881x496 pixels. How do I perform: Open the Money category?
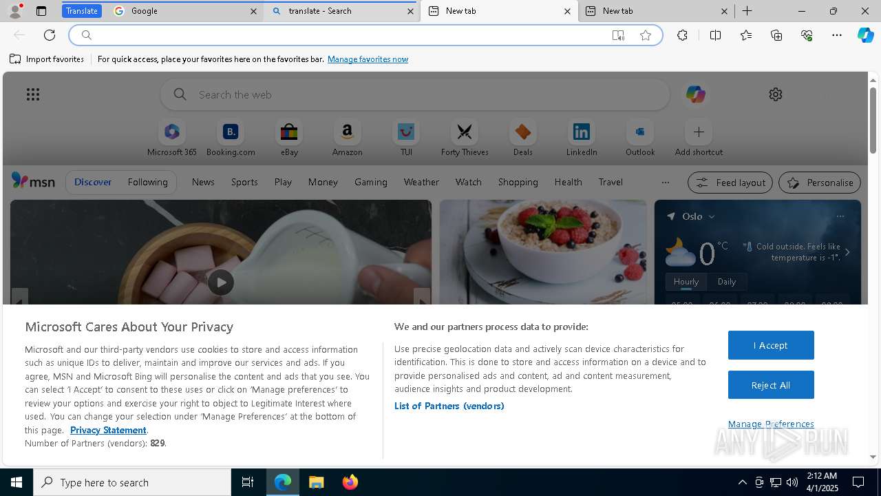point(323,182)
